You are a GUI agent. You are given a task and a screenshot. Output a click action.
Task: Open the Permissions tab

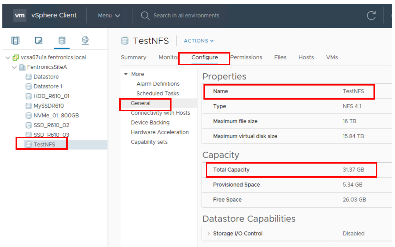coord(246,57)
